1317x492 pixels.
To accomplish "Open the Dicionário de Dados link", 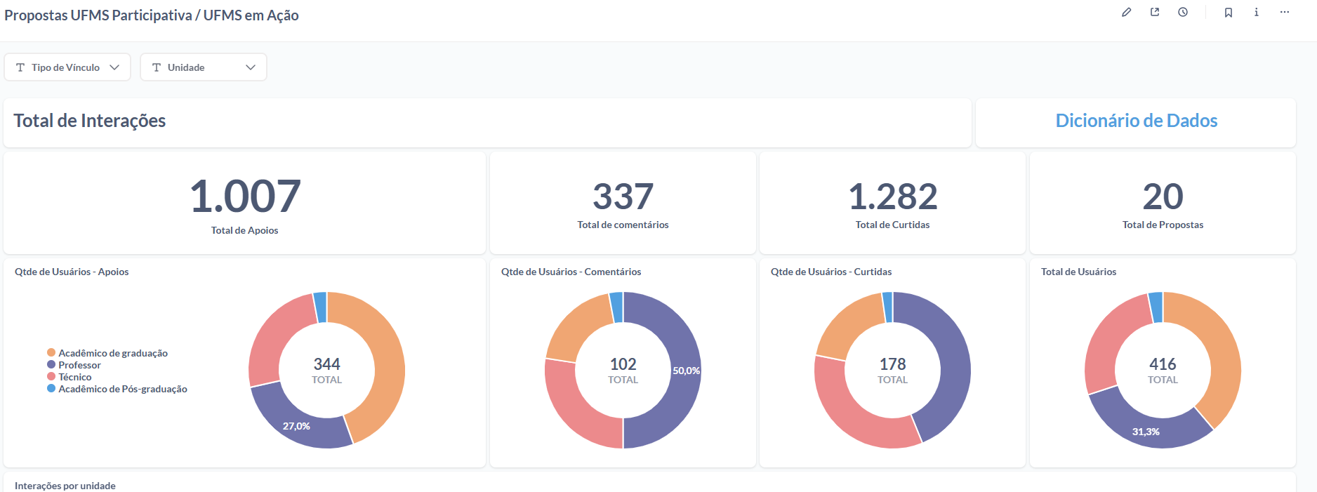I will 1136,121.
